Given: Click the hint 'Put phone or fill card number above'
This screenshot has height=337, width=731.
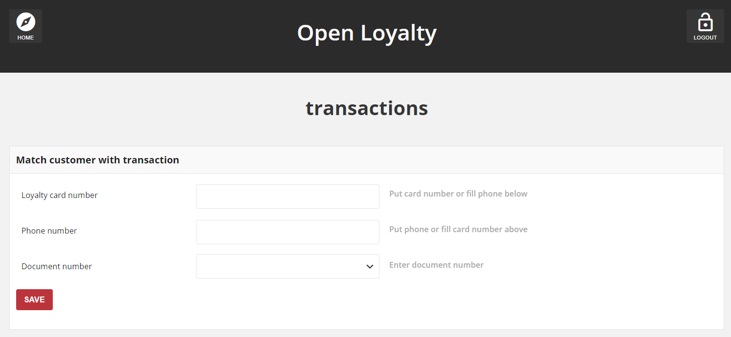Looking at the screenshot, I should click(x=458, y=229).
